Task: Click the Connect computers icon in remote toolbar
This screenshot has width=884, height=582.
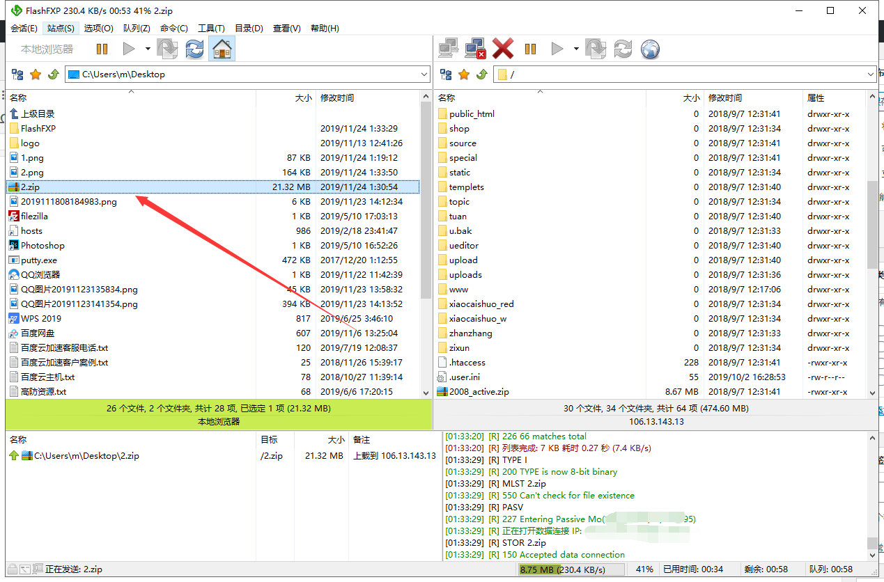Action: tap(449, 49)
